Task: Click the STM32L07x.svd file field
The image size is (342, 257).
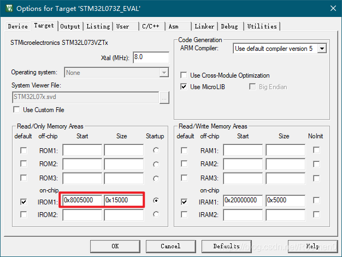Action: click(x=85, y=97)
